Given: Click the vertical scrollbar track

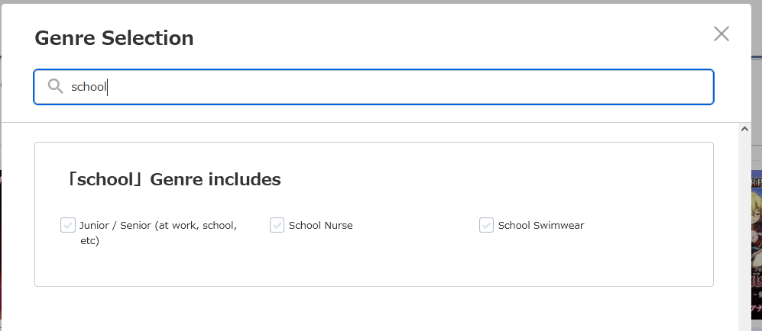Looking at the screenshot, I should (745, 229).
